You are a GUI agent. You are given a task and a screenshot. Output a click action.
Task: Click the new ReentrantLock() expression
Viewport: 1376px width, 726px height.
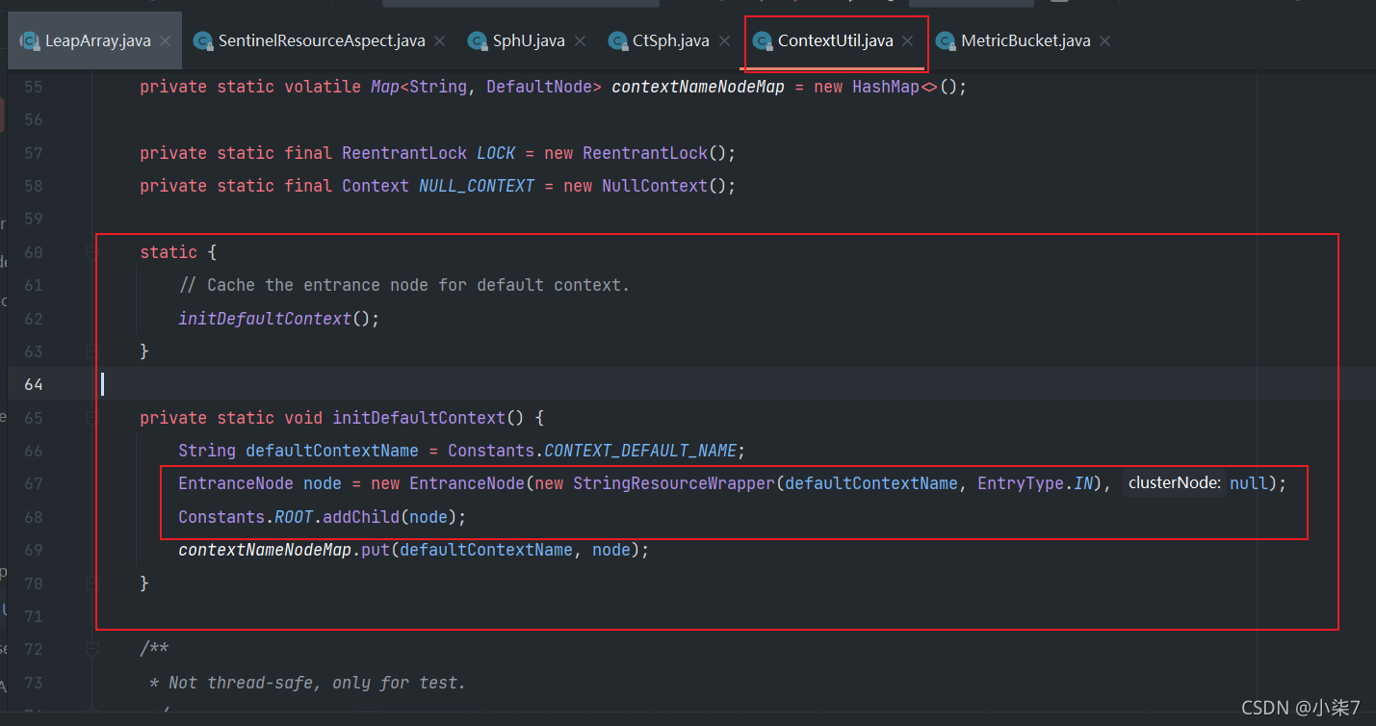pos(636,153)
